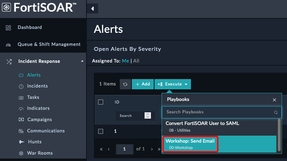Open the Communications module
Viewport: 287px width, 161px height.
coord(46,131)
